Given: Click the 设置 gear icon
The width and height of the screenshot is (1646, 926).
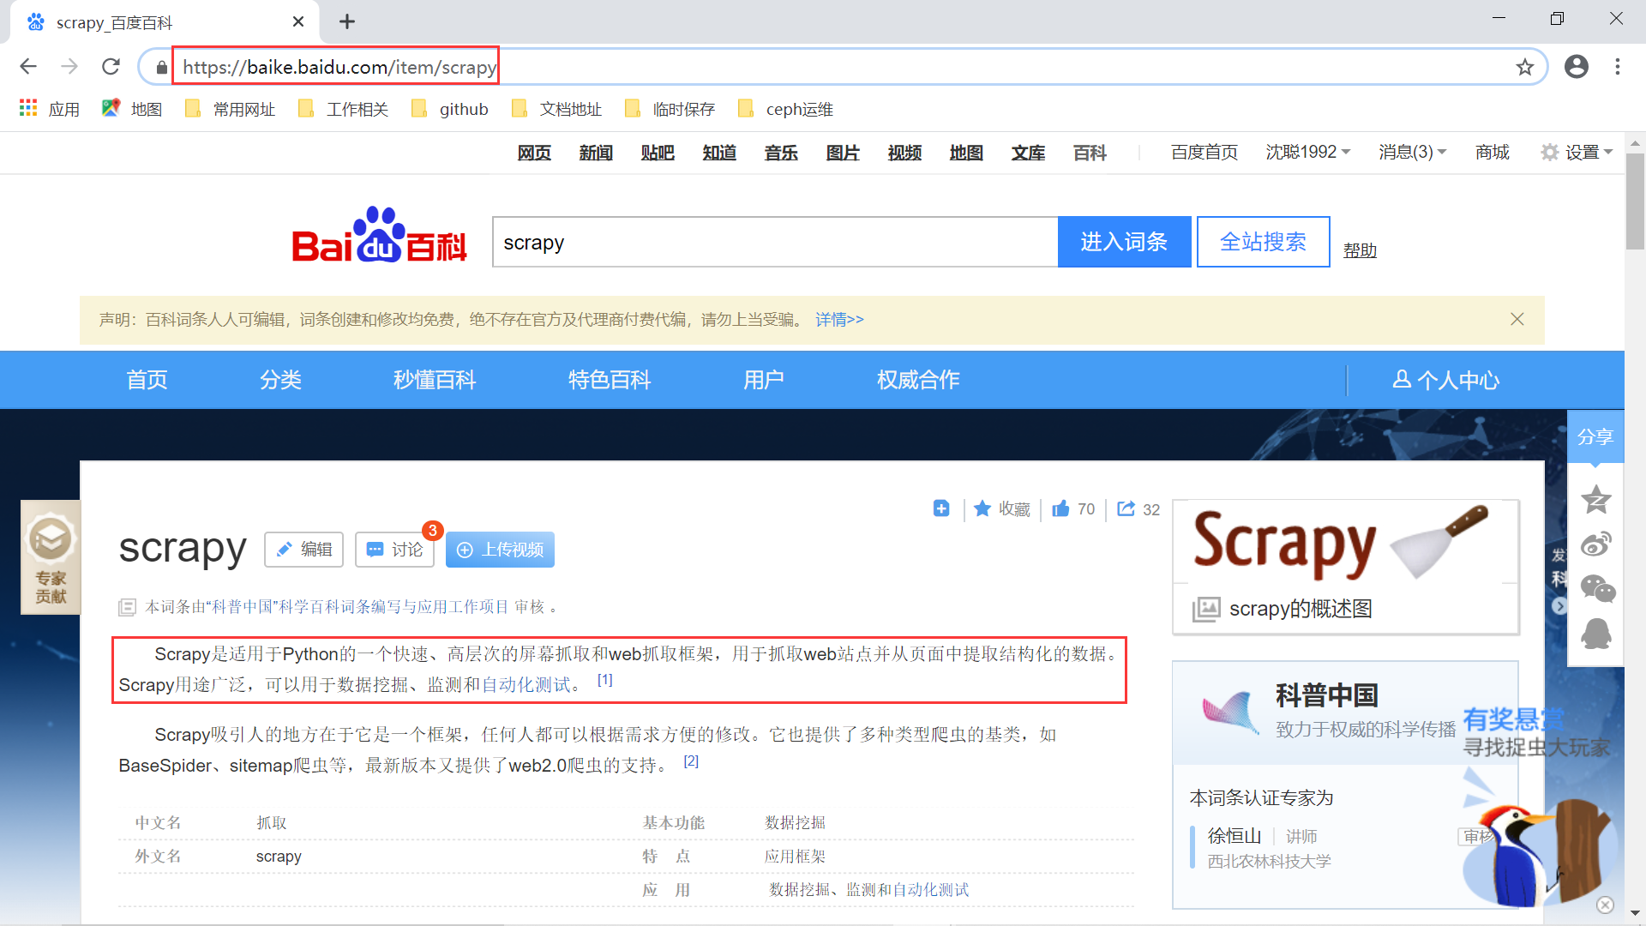Looking at the screenshot, I should pos(1550,152).
